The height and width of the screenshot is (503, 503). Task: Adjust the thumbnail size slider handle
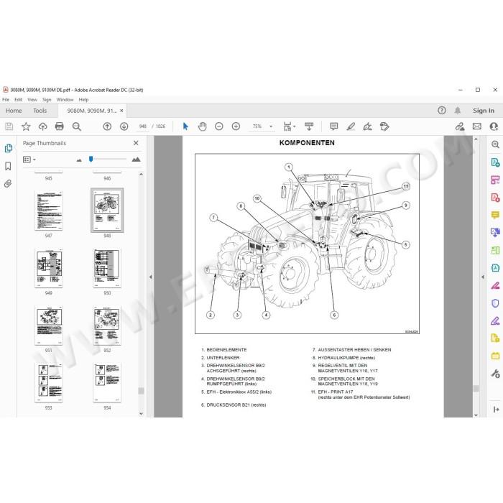click(x=91, y=159)
